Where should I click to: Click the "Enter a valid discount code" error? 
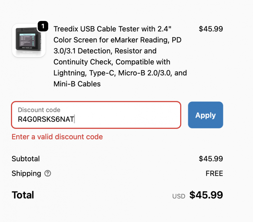click(x=57, y=137)
